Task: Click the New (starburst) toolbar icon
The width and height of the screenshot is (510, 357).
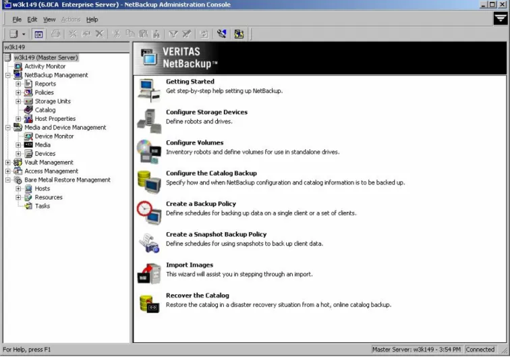Action: (73, 34)
